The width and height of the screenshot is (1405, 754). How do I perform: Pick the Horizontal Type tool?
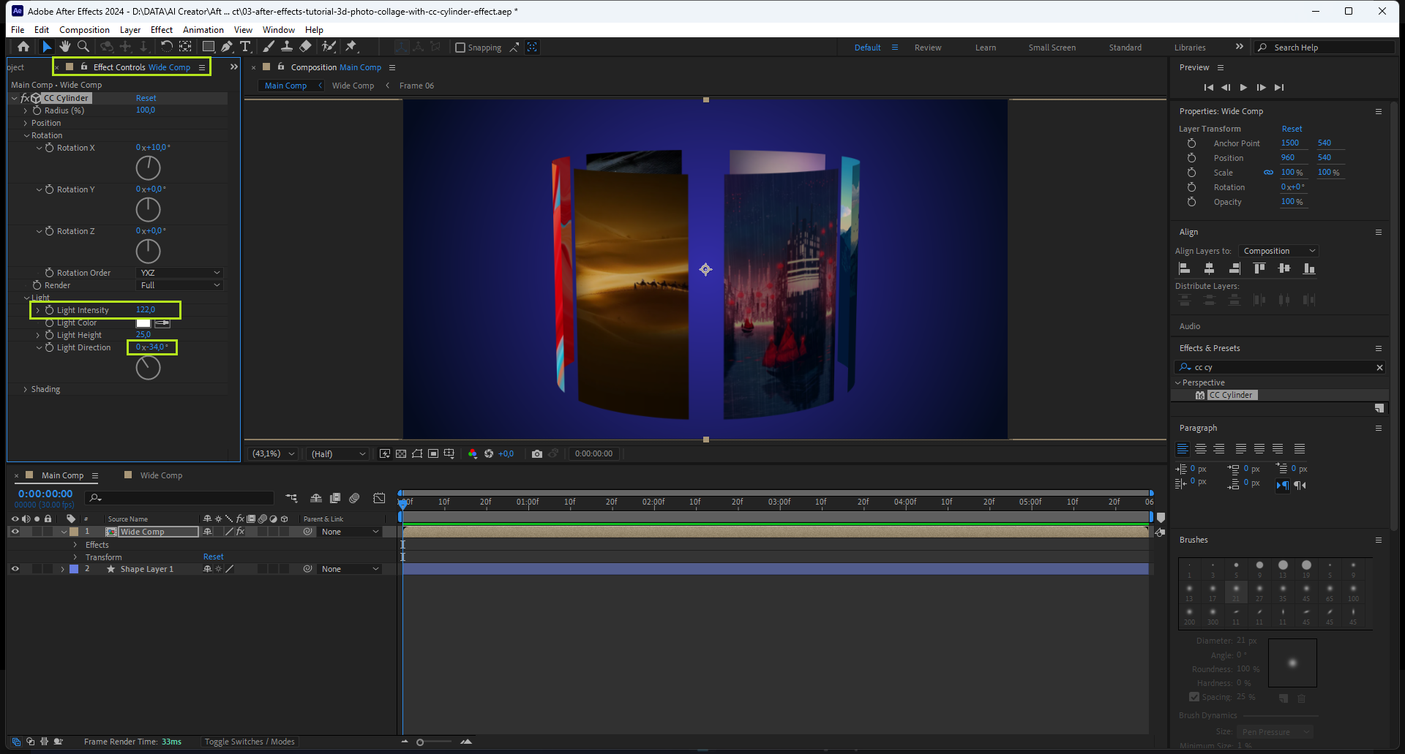point(245,47)
